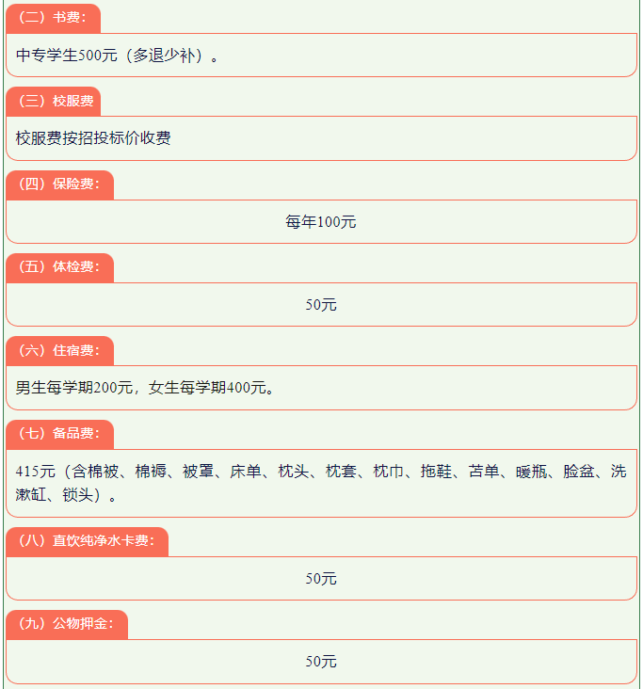Open the （五）体检费 section header

59,267
